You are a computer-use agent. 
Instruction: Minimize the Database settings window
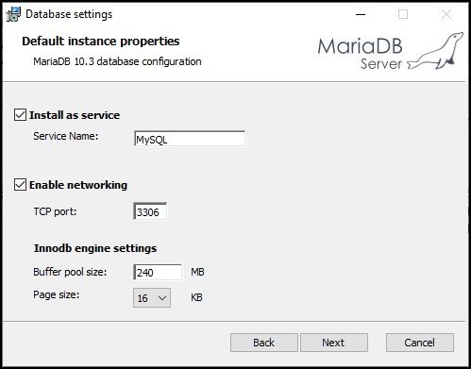[361, 14]
